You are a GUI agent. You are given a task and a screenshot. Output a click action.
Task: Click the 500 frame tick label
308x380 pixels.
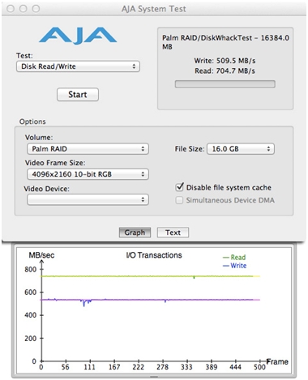(x=259, y=367)
